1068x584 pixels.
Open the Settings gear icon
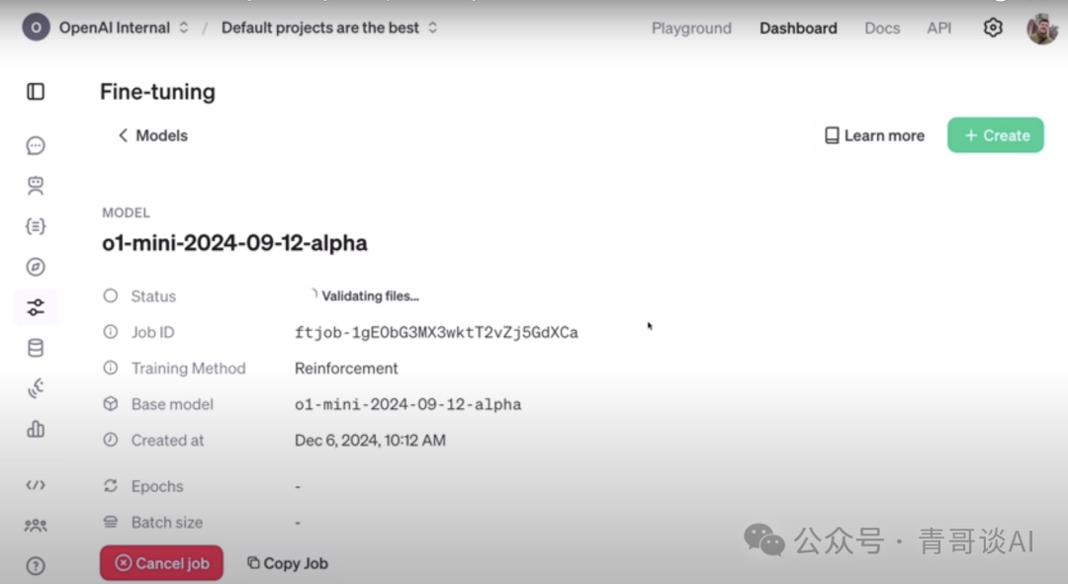click(993, 28)
